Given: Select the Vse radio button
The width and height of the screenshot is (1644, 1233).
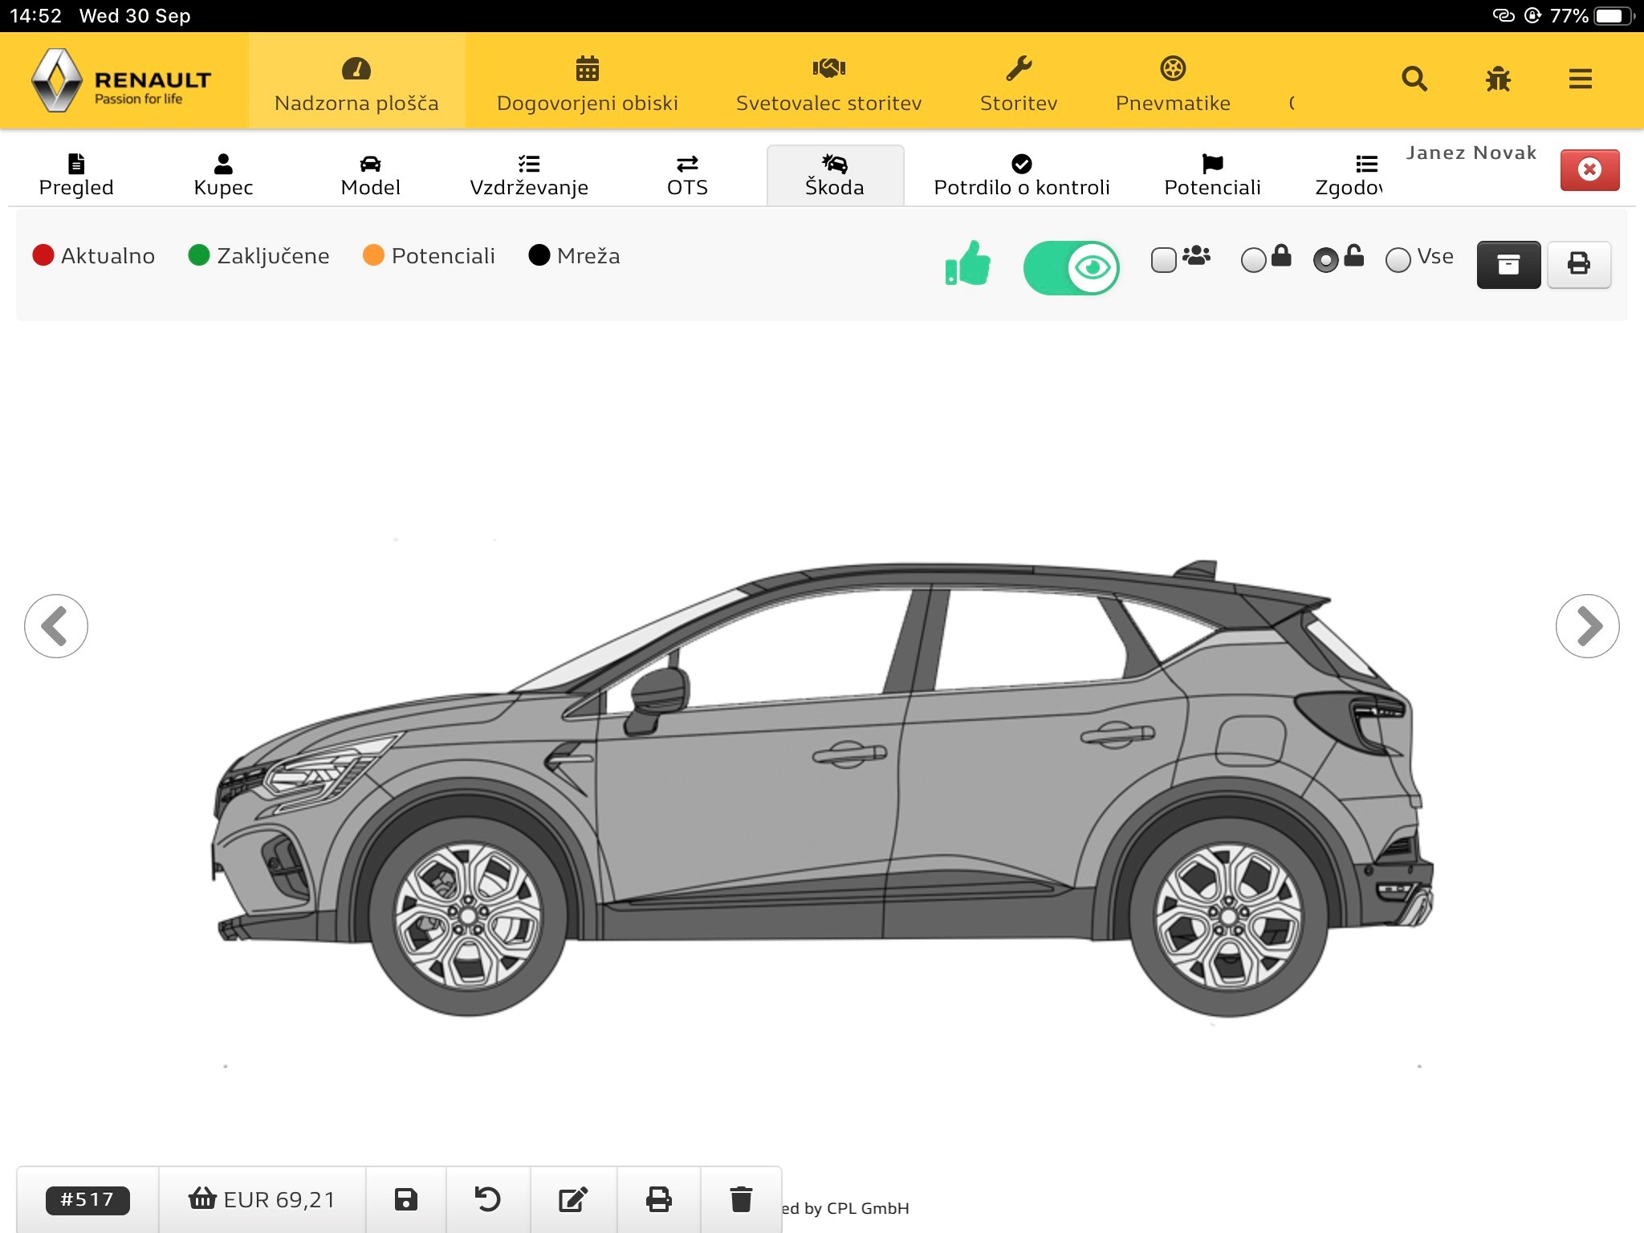Looking at the screenshot, I should (x=1398, y=259).
